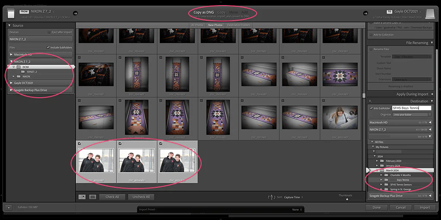The height and width of the screenshot is (220, 441).
Task: Switch to New Photos tab
Action: click(x=215, y=25)
